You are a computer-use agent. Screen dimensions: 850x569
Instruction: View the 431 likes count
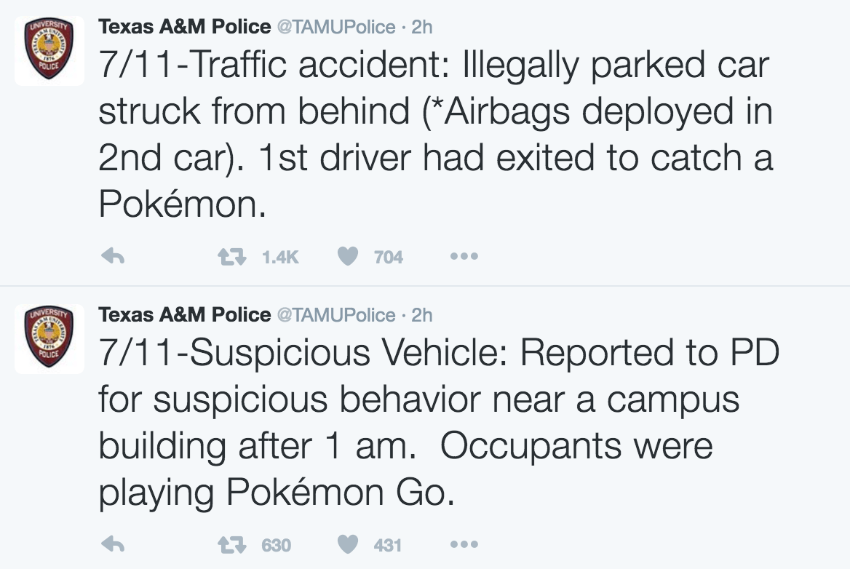point(388,545)
